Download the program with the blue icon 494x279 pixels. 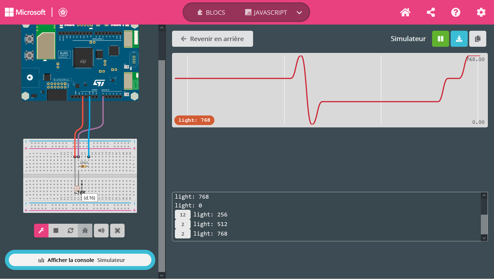(459, 39)
